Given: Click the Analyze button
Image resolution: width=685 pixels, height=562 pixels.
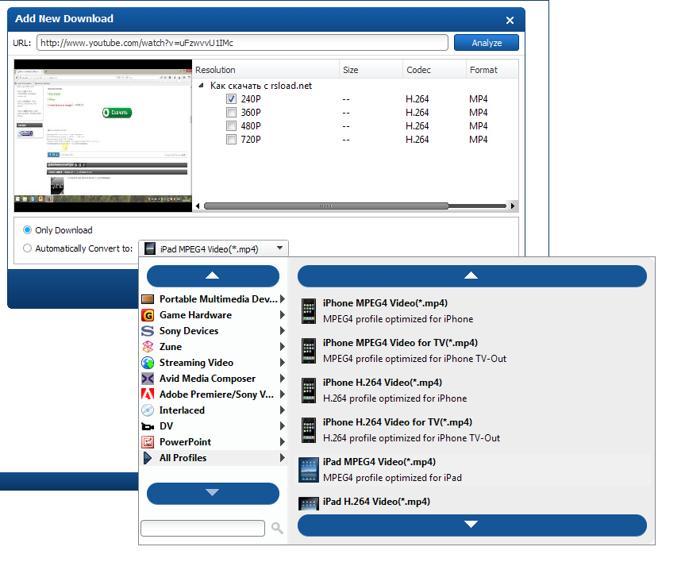Looking at the screenshot, I should pos(486,42).
